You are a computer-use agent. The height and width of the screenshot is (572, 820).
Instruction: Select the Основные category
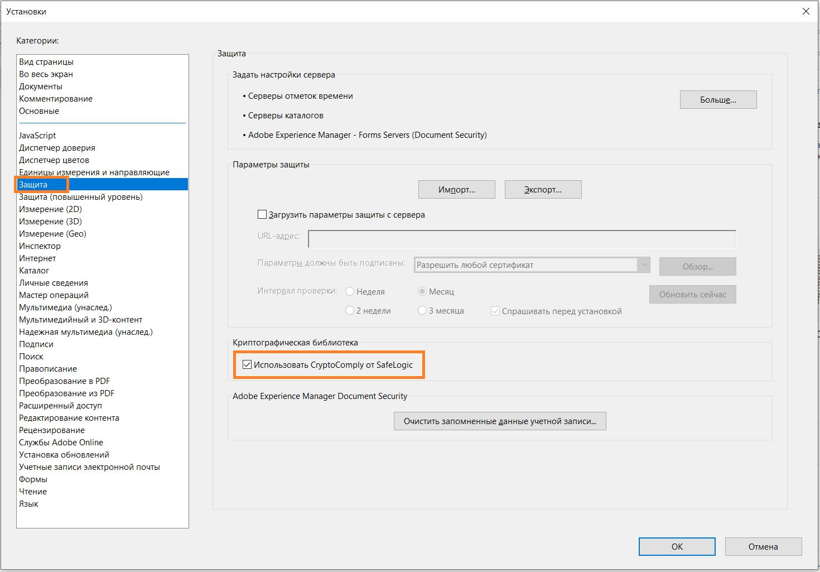pyautogui.click(x=103, y=111)
